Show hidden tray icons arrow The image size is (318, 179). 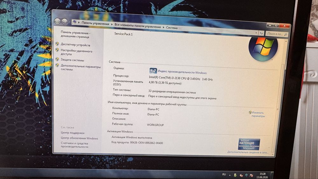(x=230, y=175)
